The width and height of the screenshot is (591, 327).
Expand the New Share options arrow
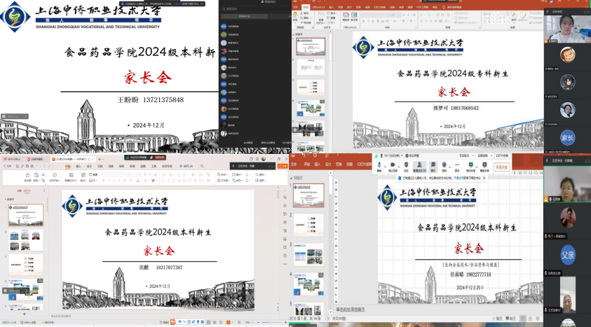pos(477,167)
